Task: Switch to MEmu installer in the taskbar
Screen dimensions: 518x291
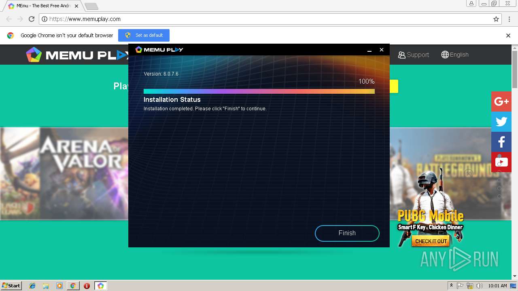Action: 101,286
